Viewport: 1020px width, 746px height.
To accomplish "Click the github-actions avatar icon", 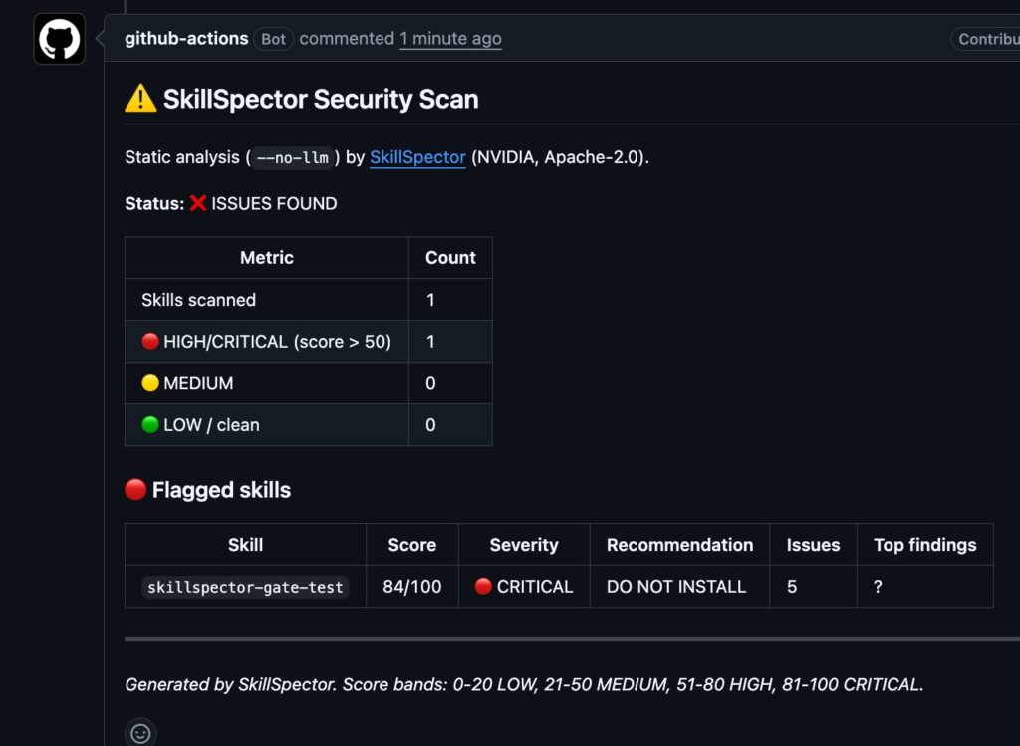I will (x=59, y=39).
